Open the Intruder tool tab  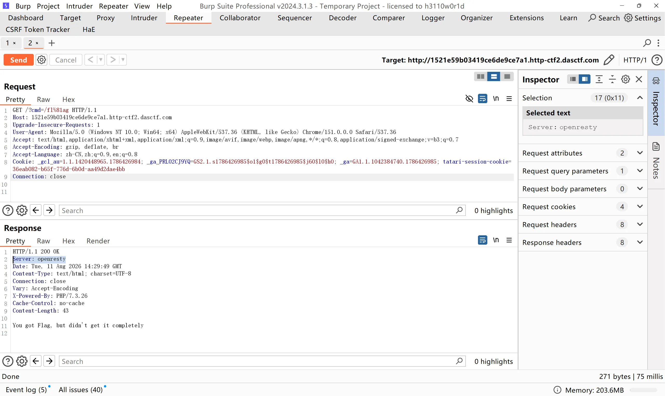click(x=144, y=18)
